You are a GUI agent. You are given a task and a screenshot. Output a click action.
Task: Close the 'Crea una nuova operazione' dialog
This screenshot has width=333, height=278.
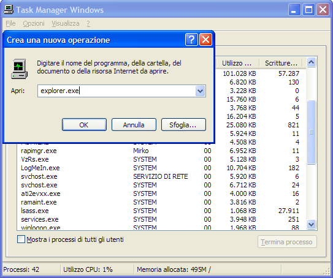point(205,39)
